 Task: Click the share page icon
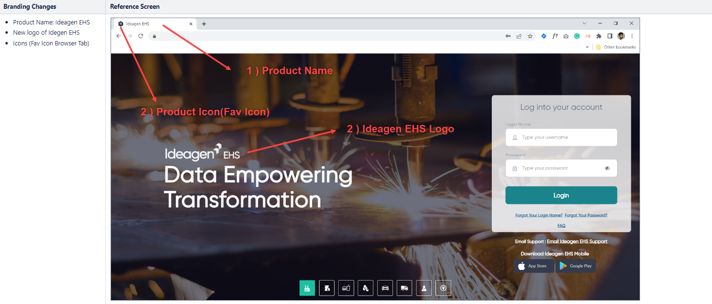click(x=519, y=36)
